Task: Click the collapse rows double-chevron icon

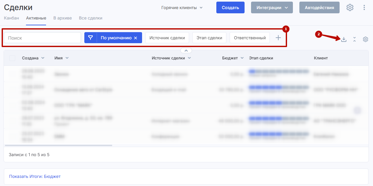Action: pyautogui.click(x=355, y=39)
